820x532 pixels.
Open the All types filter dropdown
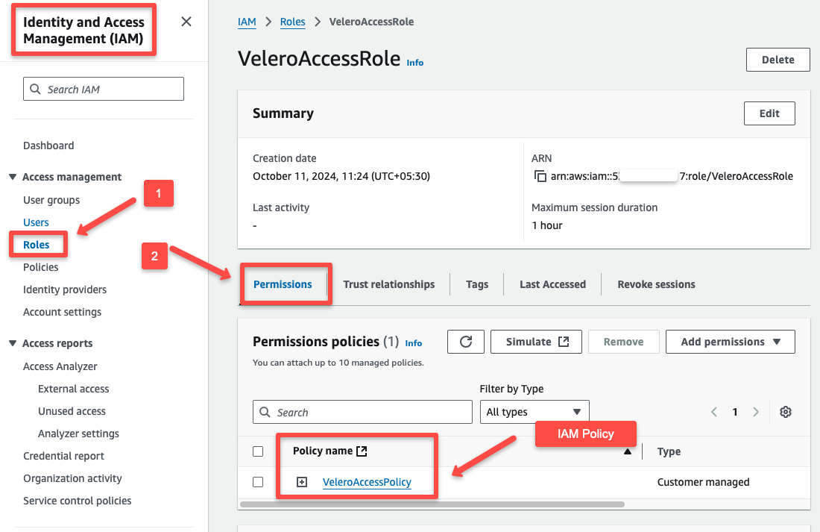pyautogui.click(x=534, y=411)
